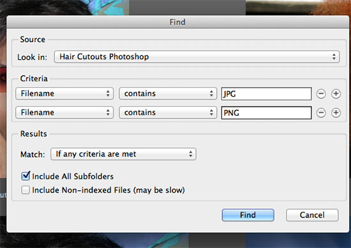
Task: Open the Filename dropdown in PNG row
Action: click(64, 113)
